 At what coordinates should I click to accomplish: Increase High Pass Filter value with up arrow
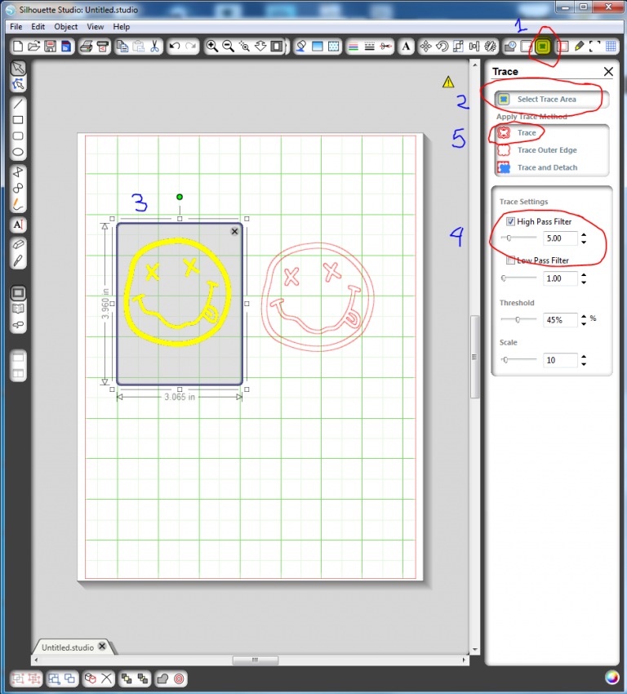(x=585, y=234)
